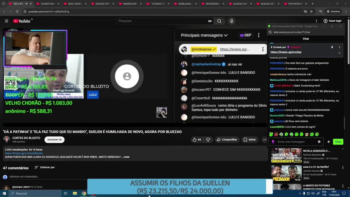Open the pinned message three-dot menu

click(x=263, y=49)
